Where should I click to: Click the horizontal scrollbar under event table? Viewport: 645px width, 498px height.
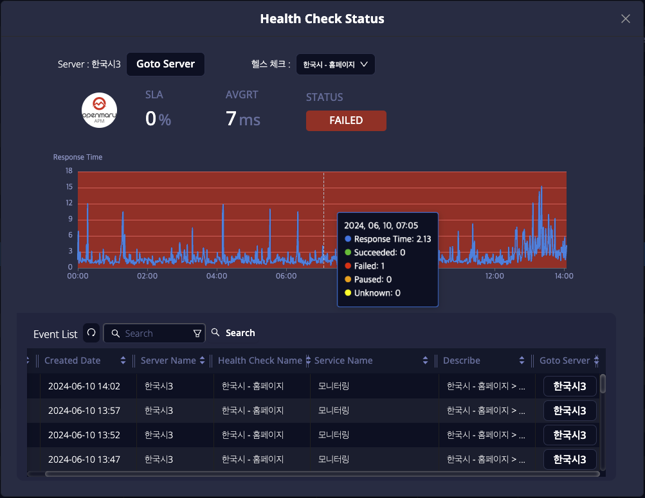pyautogui.click(x=322, y=474)
